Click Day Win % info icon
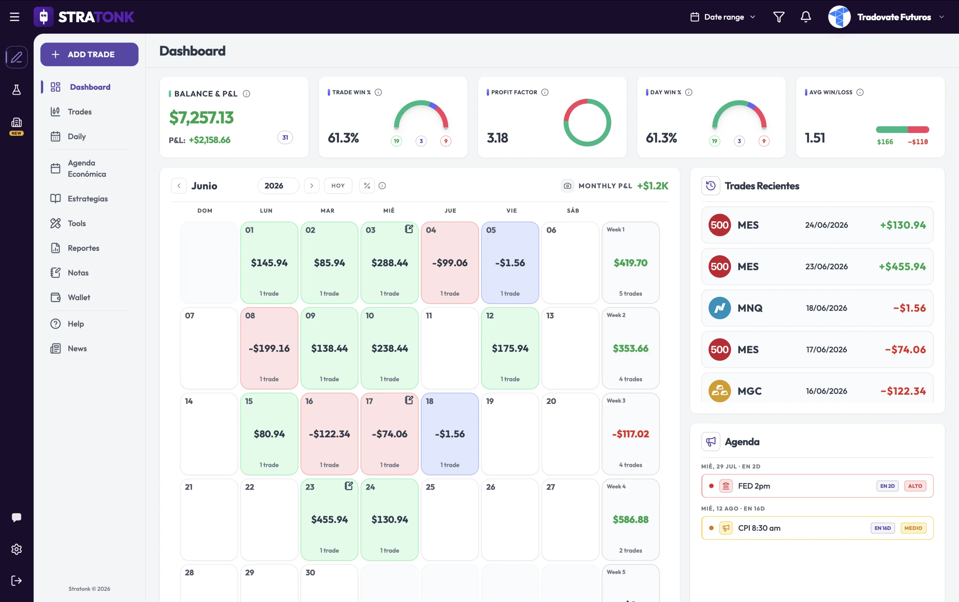This screenshot has height=602, width=959. click(689, 93)
